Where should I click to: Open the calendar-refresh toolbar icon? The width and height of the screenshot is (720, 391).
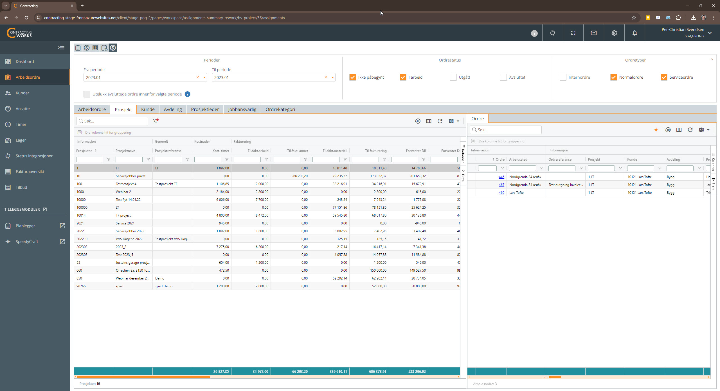104,48
